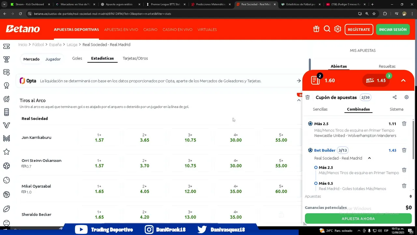
Task: Open Fútbol breadcrumb link
Action: 38,44
